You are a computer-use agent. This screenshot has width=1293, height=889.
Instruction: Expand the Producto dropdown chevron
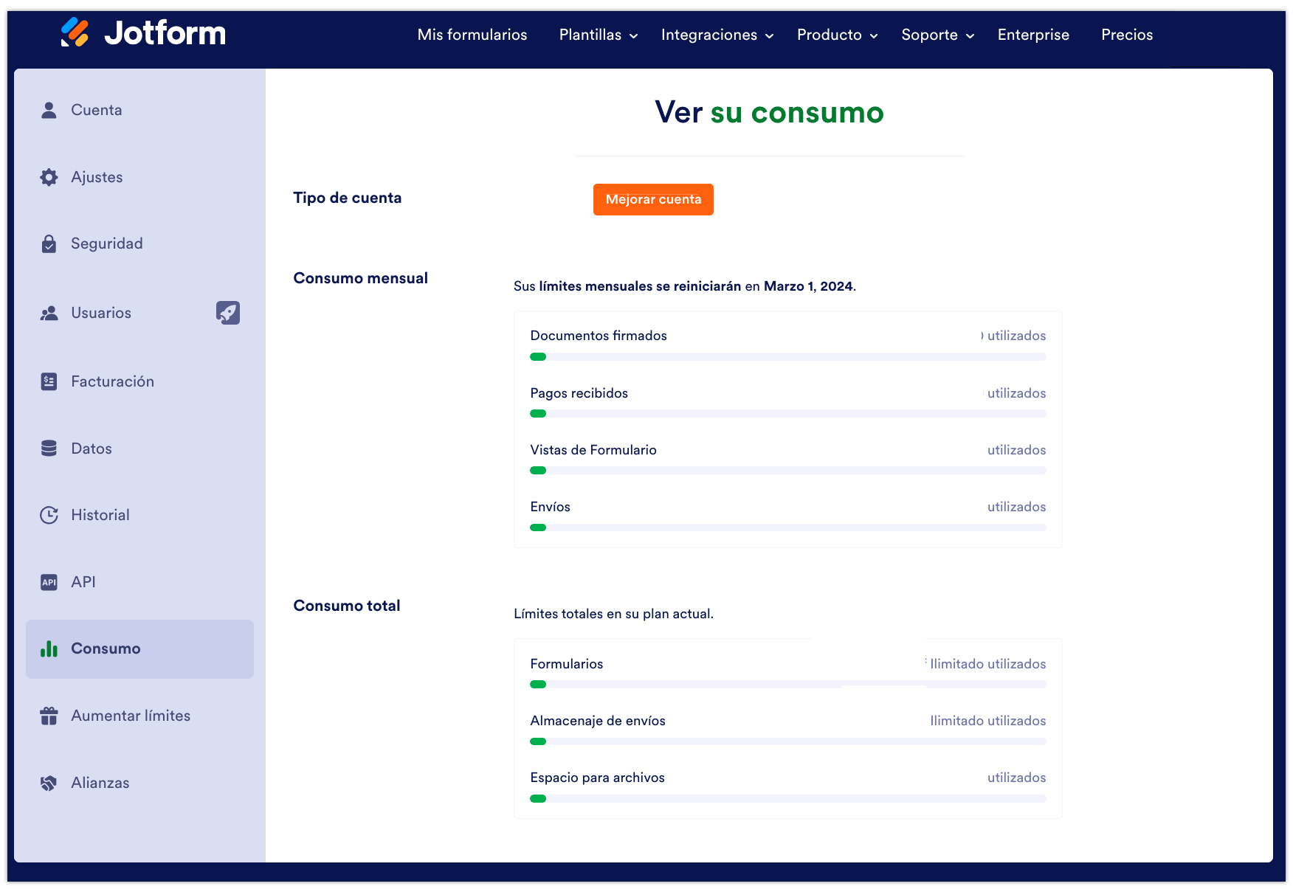874,35
